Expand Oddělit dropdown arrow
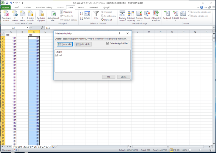The height and width of the screenshot is (153, 216). coord(175,20)
